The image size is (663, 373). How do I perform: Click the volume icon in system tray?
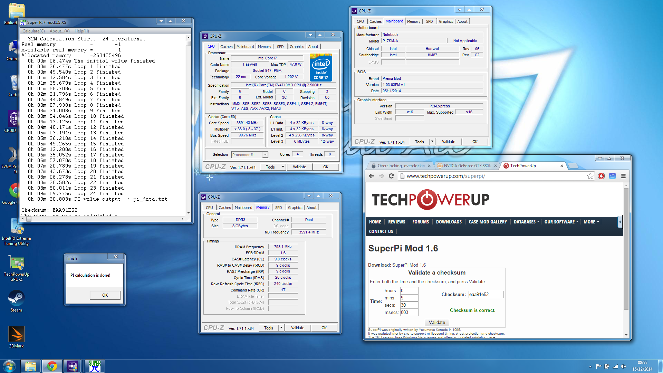pos(623,366)
